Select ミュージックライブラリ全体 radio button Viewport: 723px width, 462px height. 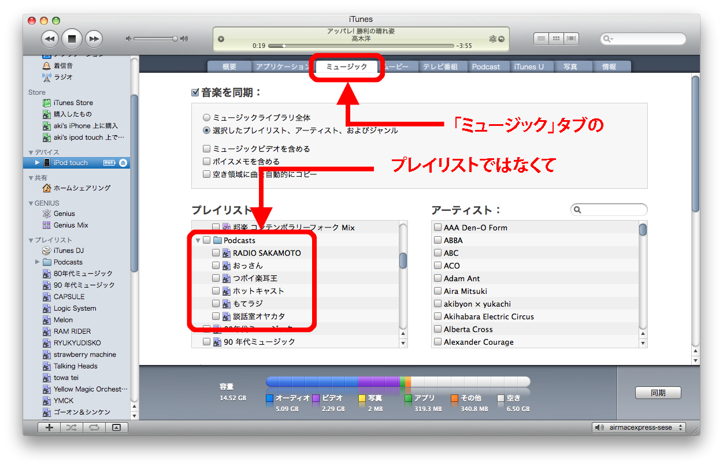(206, 117)
